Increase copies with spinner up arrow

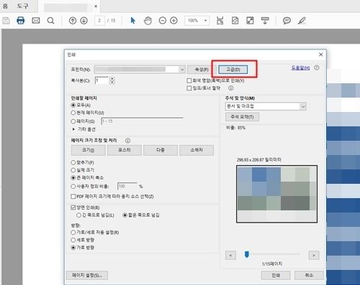112,78
